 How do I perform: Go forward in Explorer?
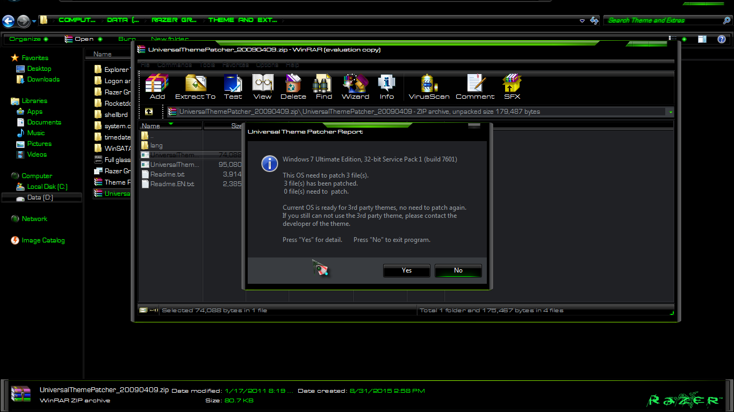pyautogui.click(x=23, y=21)
